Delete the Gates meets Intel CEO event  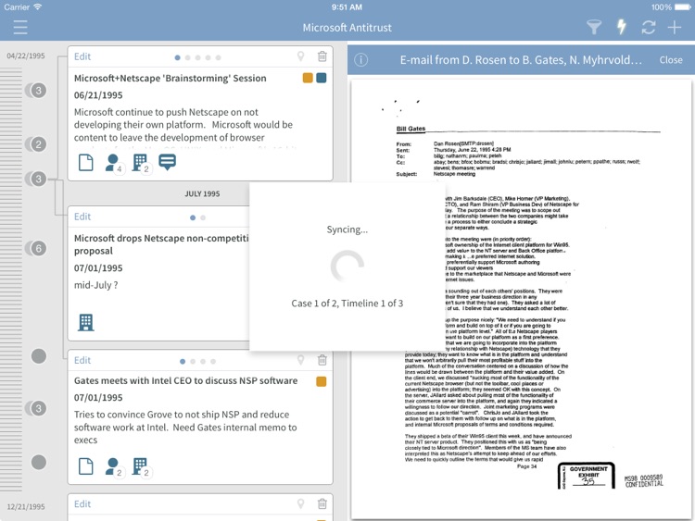point(322,360)
